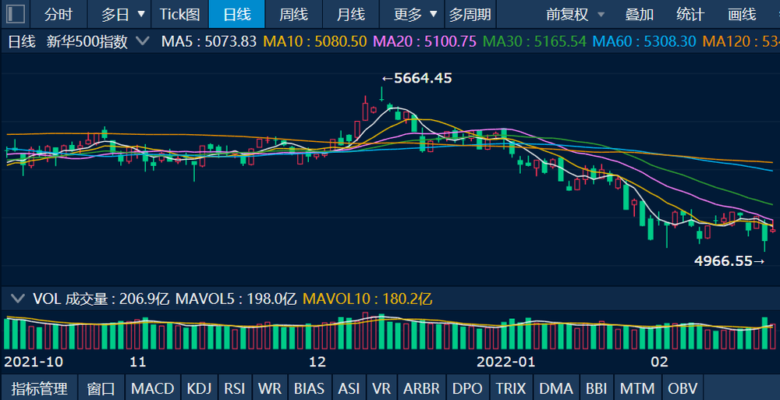The height and width of the screenshot is (400, 780).
Task: Switch to 月线 monthly chart
Action: point(350,14)
